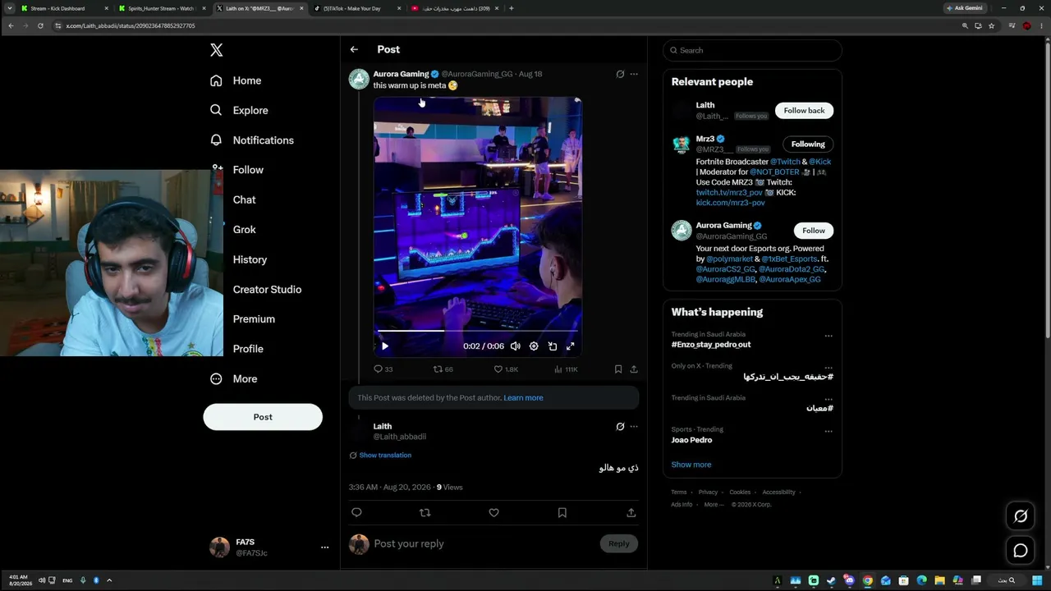Viewport: 1051px width, 591px height.
Task: Open the video settings gear
Action: pyautogui.click(x=534, y=346)
